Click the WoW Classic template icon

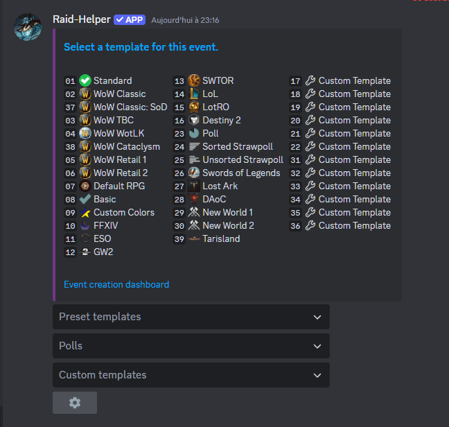point(85,94)
